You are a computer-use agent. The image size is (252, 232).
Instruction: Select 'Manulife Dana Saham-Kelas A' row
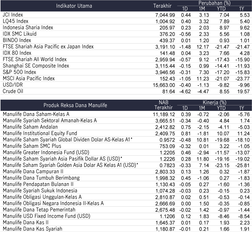pos(36,114)
